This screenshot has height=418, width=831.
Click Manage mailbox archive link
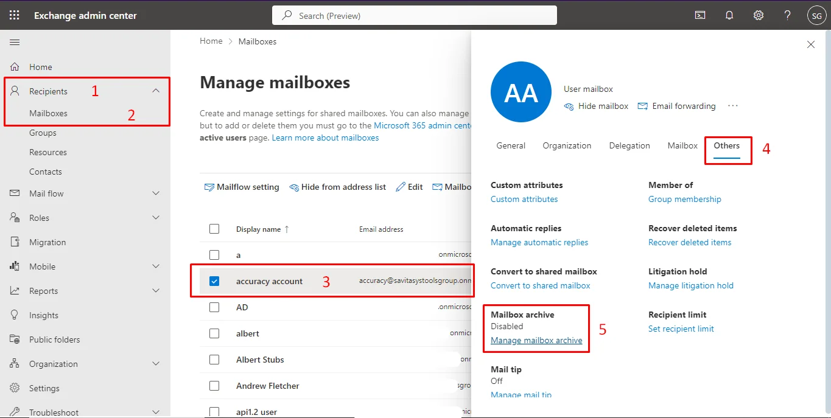coord(536,341)
